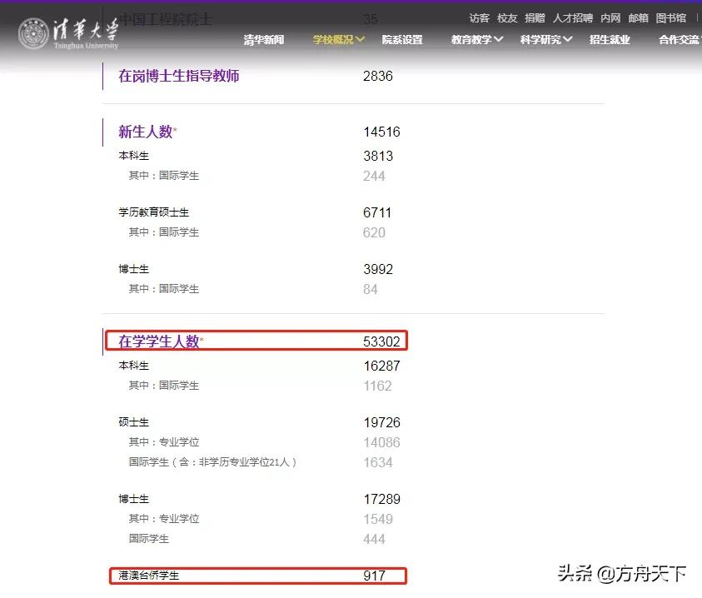Expand the 教育教学 navigation dropdown
Viewport: 702px width, 598px height.
tap(475, 39)
